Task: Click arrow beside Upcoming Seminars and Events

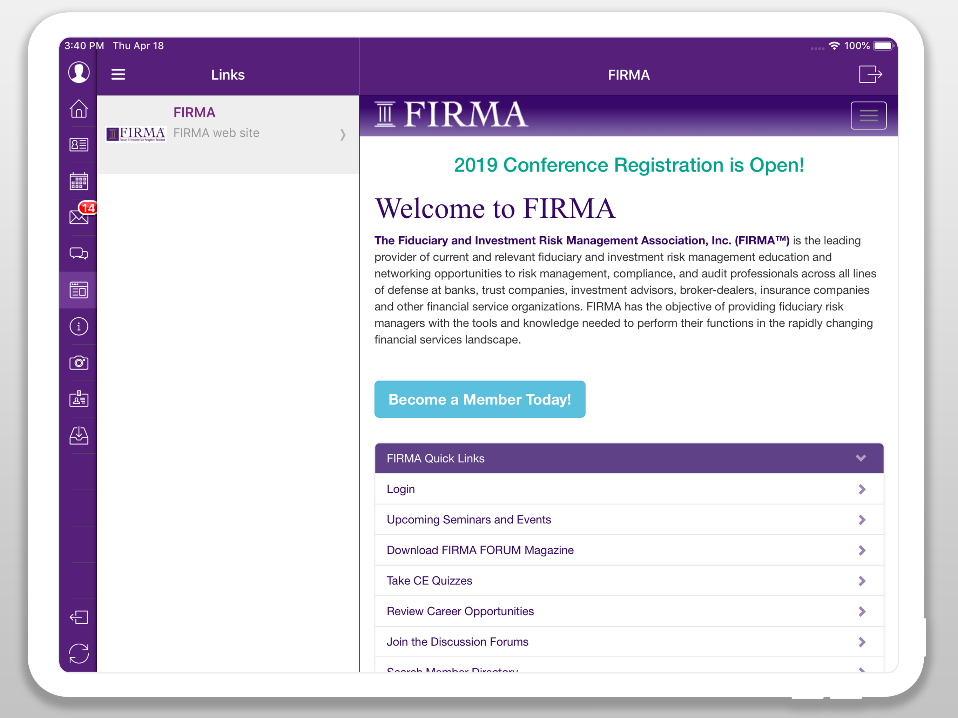Action: pos(862,520)
